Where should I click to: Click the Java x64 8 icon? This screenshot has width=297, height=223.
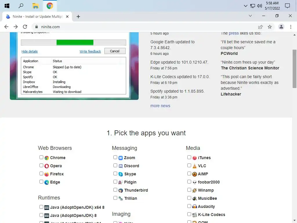point(47,207)
